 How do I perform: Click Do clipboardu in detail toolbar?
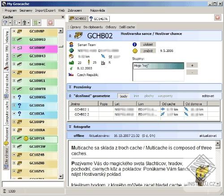click(93, 27)
